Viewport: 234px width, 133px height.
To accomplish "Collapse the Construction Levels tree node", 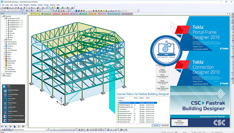I will 4,18.
